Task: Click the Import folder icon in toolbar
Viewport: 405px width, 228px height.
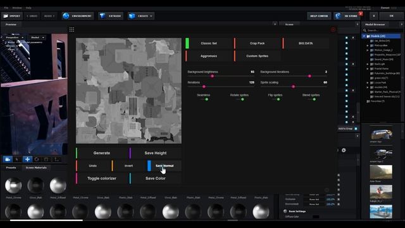Action: [6, 16]
